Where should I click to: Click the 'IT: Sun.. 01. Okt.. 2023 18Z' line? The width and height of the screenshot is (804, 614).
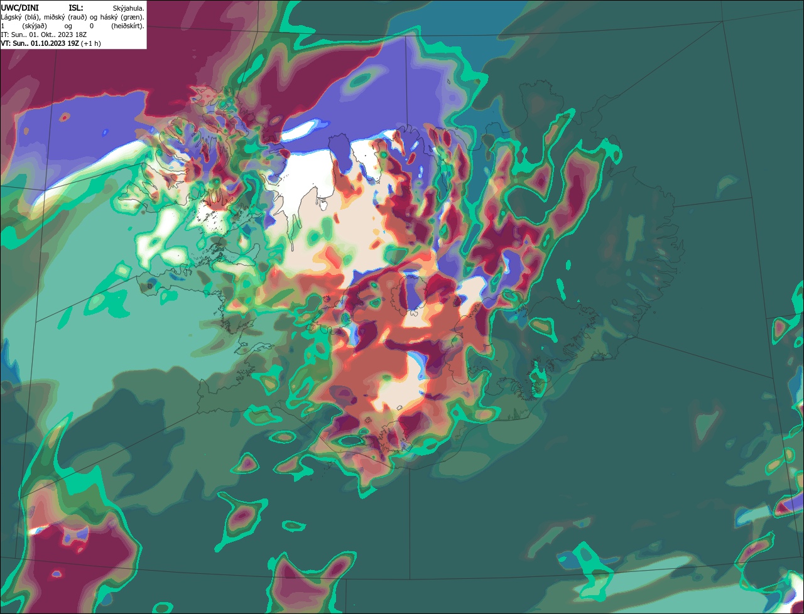click(x=44, y=35)
